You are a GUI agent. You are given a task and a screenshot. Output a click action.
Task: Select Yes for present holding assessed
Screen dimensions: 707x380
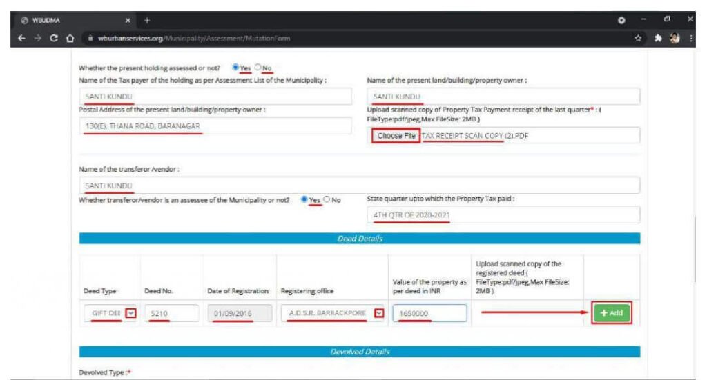[235, 67]
